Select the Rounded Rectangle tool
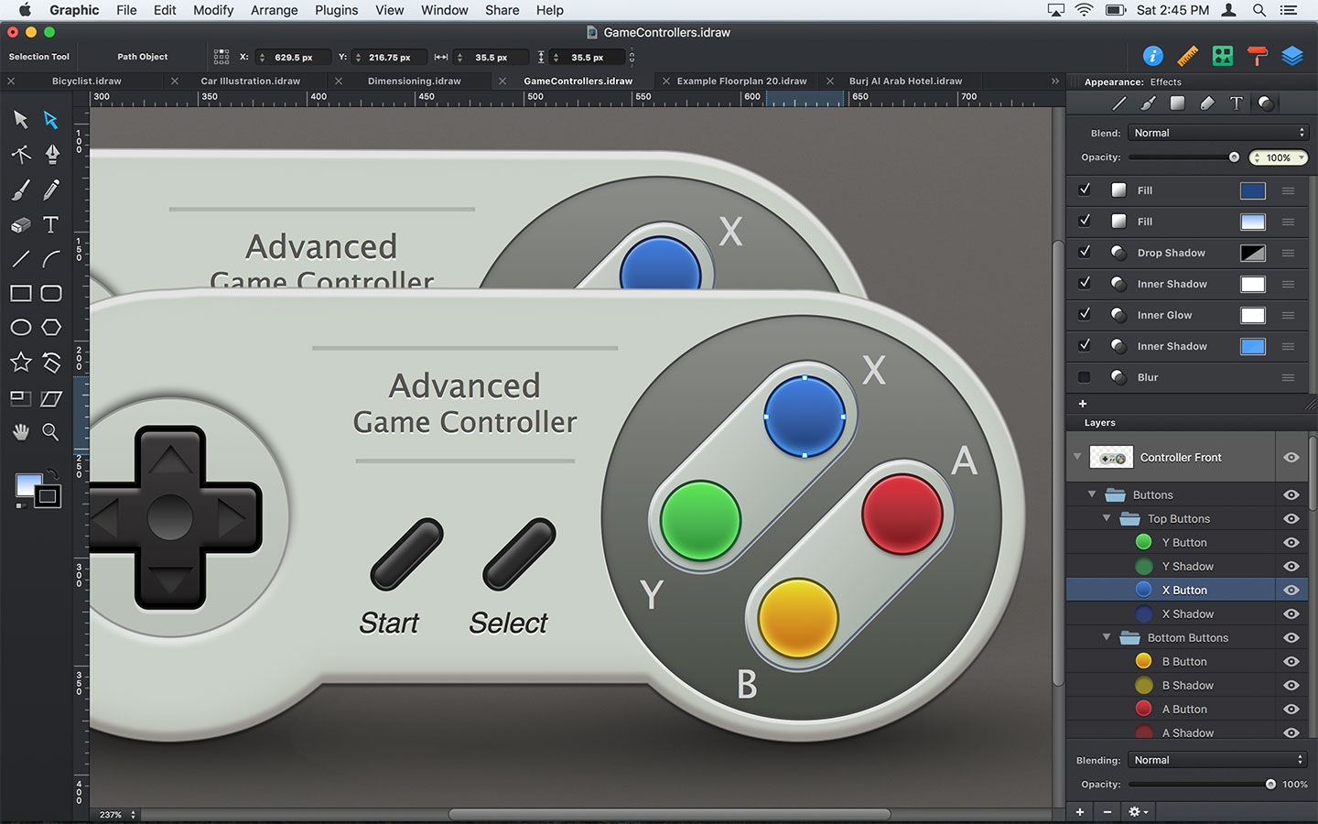Viewport: 1318px width, 824px height. [51, 292]
